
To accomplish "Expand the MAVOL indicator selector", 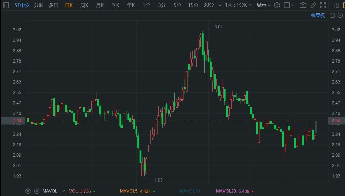I will [x=63, y=191].
